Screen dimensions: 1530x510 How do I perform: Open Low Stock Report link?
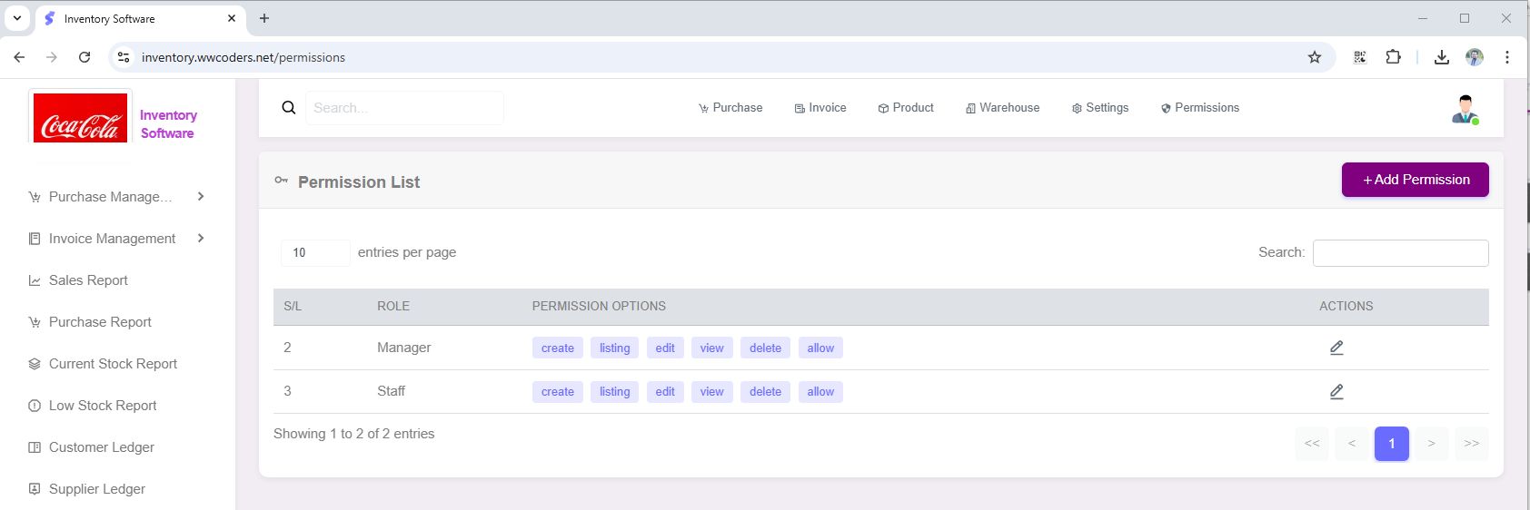[103, 406]
